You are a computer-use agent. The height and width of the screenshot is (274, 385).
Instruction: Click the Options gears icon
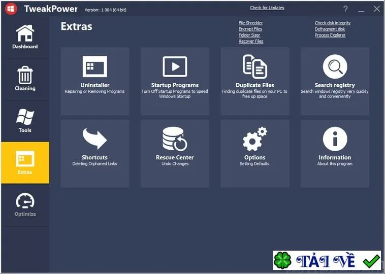255,139
